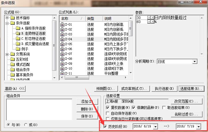Click the Z-05 formula icon

(62, 44)
